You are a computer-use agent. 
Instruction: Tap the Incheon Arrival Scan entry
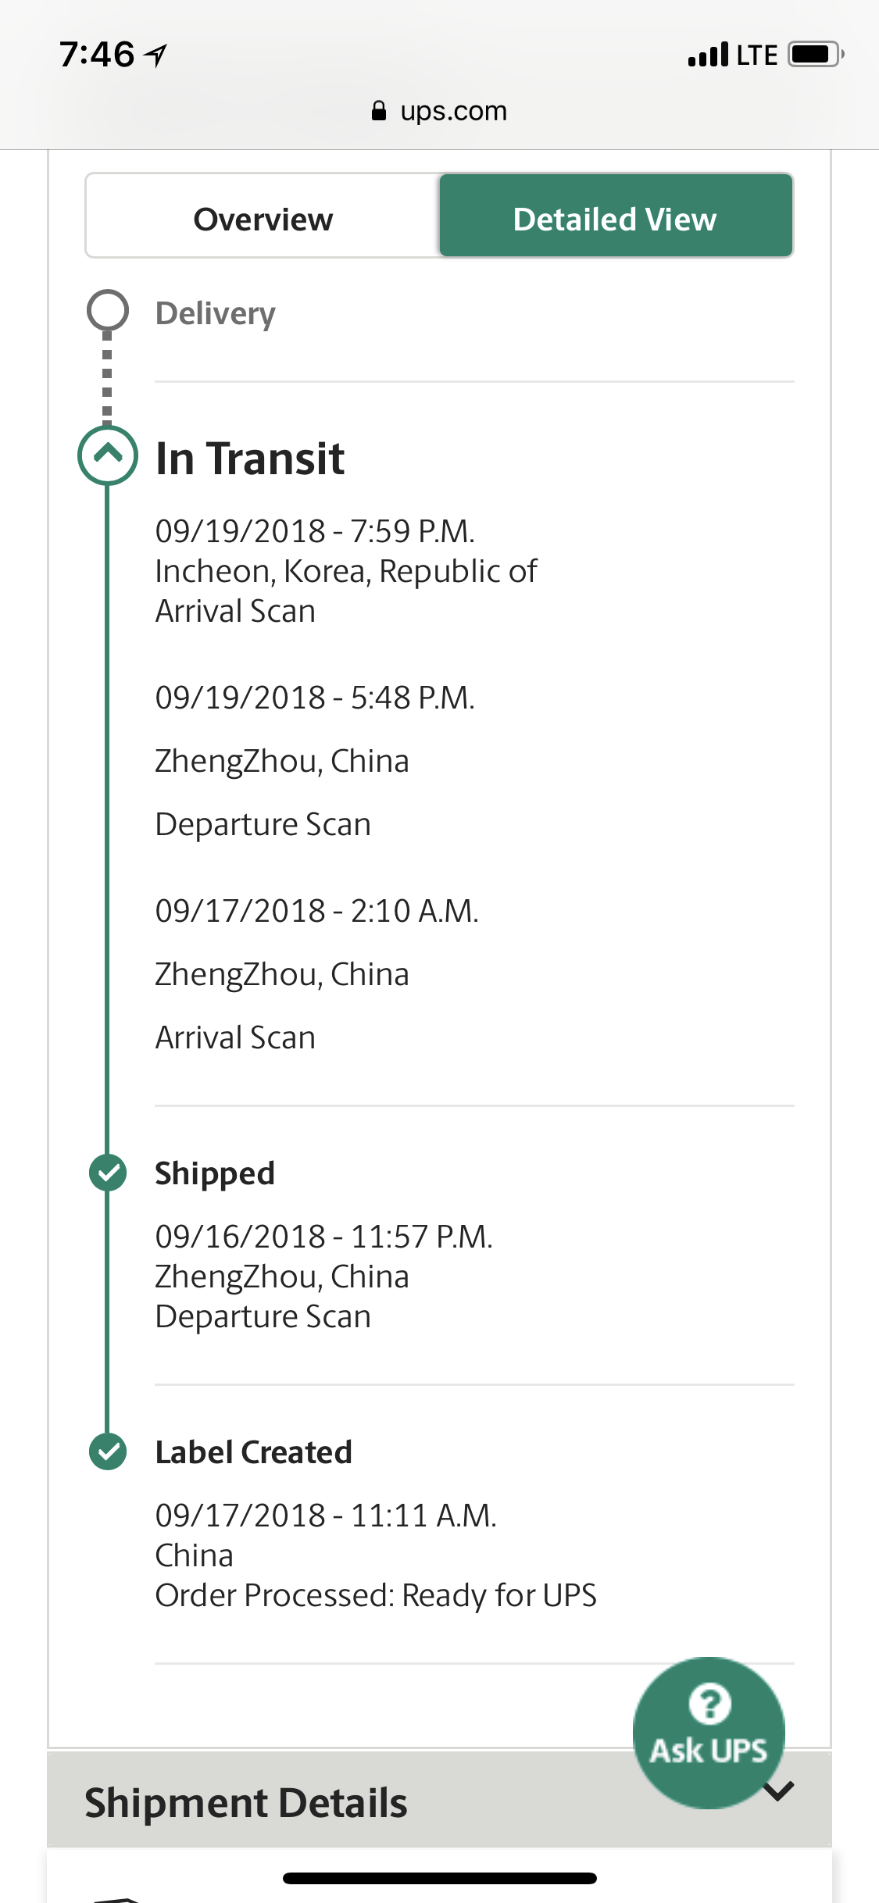[346, 571]
